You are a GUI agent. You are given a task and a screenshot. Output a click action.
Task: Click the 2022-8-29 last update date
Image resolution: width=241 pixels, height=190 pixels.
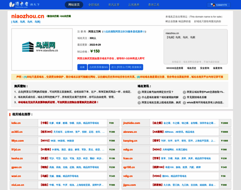[x=95, y=45]
